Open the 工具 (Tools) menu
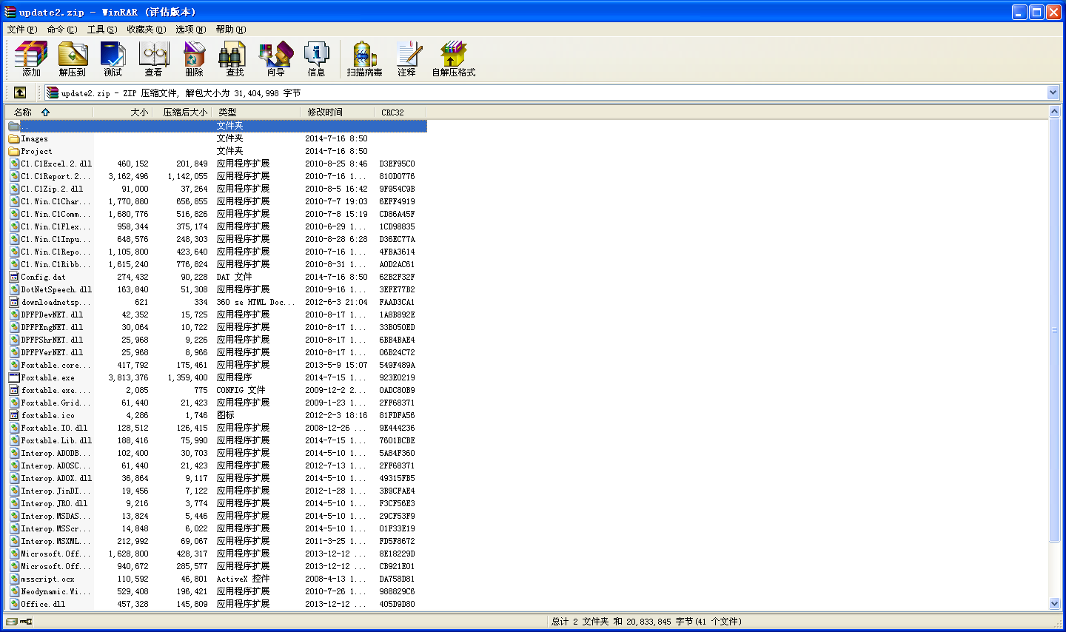Viewport: 1066px width, 632px height. pyautogui.click(x=101, y=30)
